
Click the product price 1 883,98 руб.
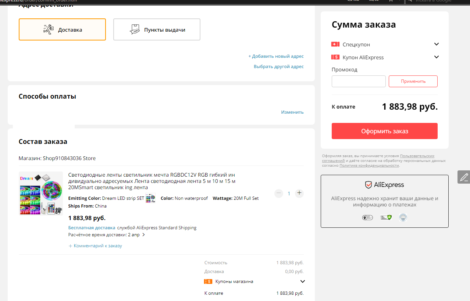[x=87, y=218]
